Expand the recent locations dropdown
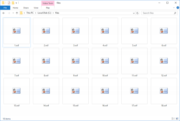The height and width of the screenshot is (121, 180). click(13, 13)
